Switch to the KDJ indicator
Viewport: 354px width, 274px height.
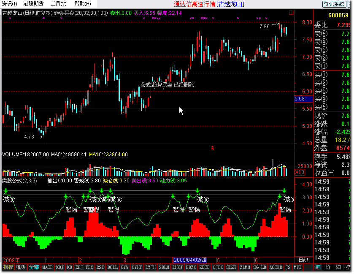coord(60,267)
